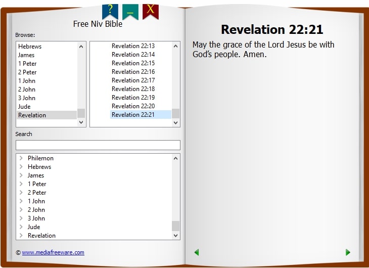Select James in the Browse book list
Viewport: 369px width, 268px height.
[x=47, y=55]
